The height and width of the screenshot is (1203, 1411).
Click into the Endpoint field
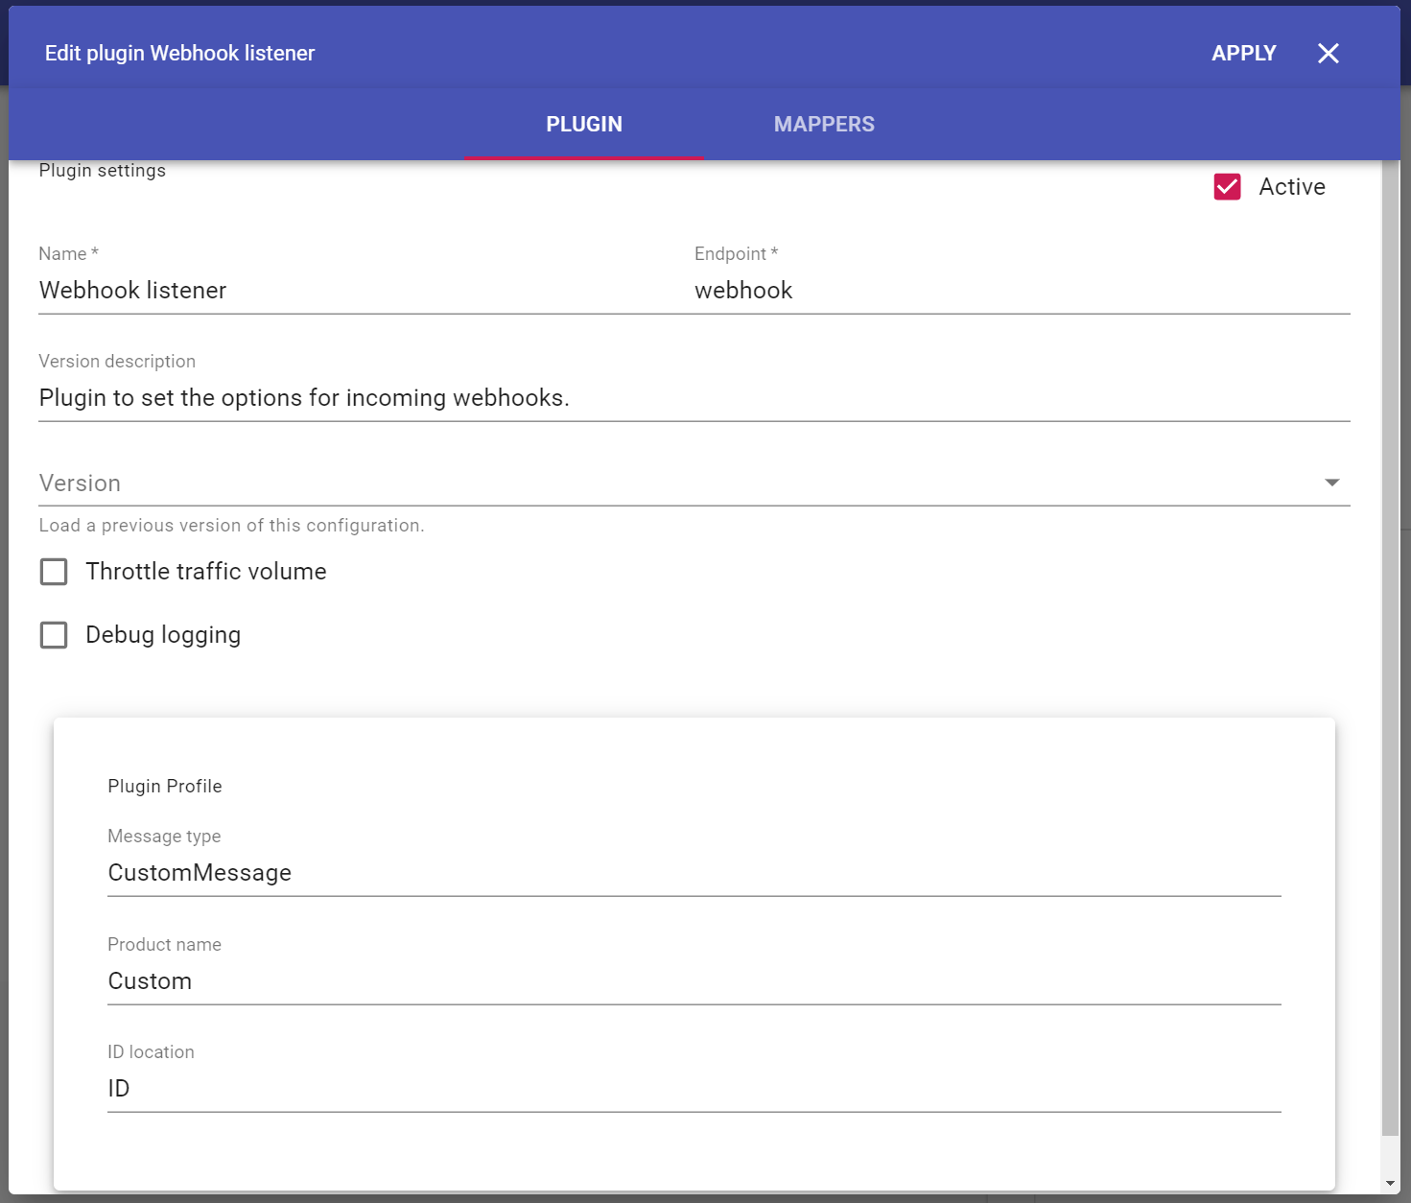pos(1021,291)
